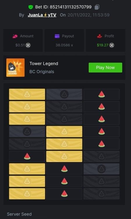
Task: Open the Tower Legend game thumbnail
Action: [x=15, y=68]
